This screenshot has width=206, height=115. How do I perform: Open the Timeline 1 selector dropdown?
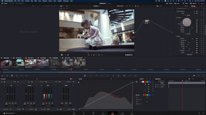point(97,6)
